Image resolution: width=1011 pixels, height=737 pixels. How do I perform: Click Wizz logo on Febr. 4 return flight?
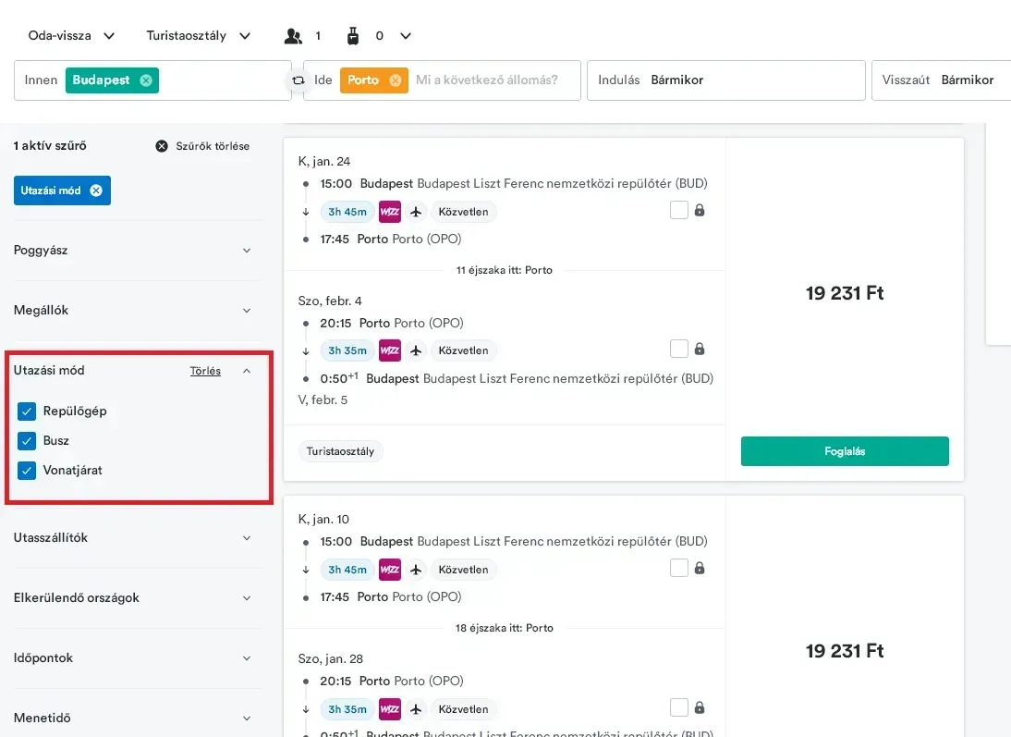(390, 350)
